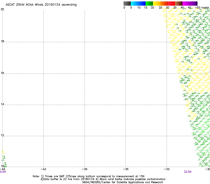Click the purple time stamp '0:54' at bottom left
210x184 pixels.
pos(3,172)
